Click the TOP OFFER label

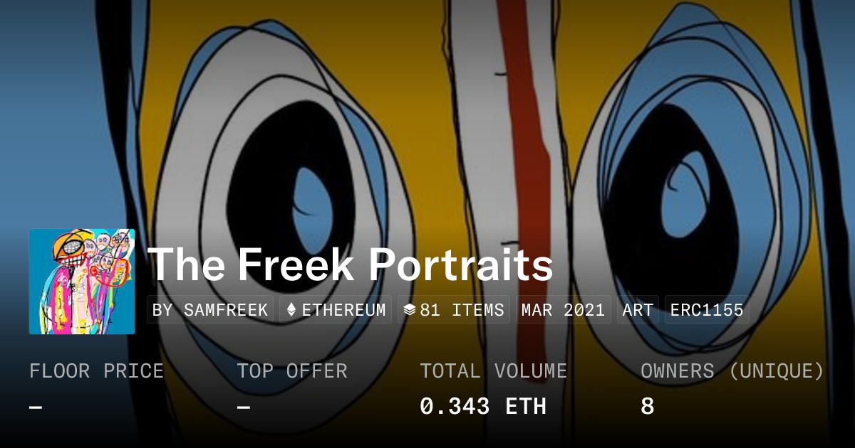(x=292, y=371)
